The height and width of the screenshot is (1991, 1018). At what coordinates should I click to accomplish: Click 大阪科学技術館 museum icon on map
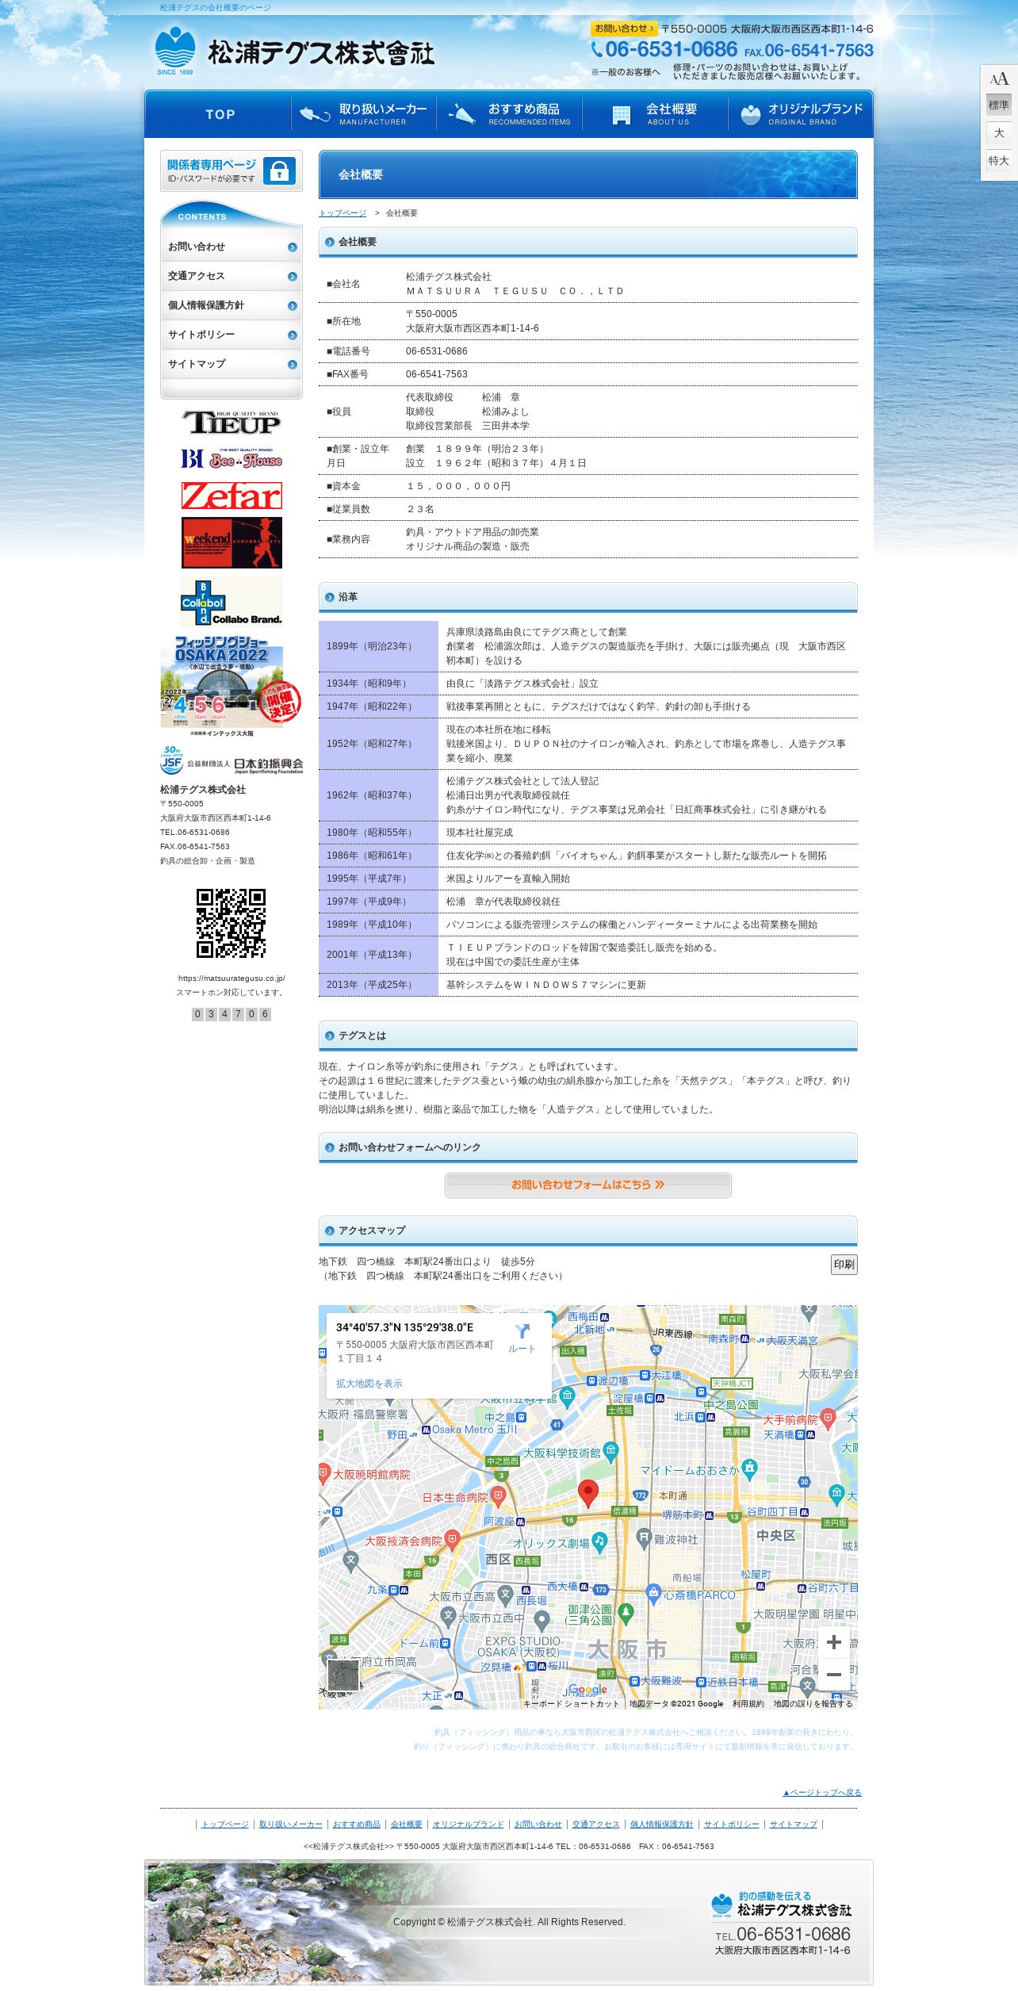pyautogui.click(x=610, y=1451)
